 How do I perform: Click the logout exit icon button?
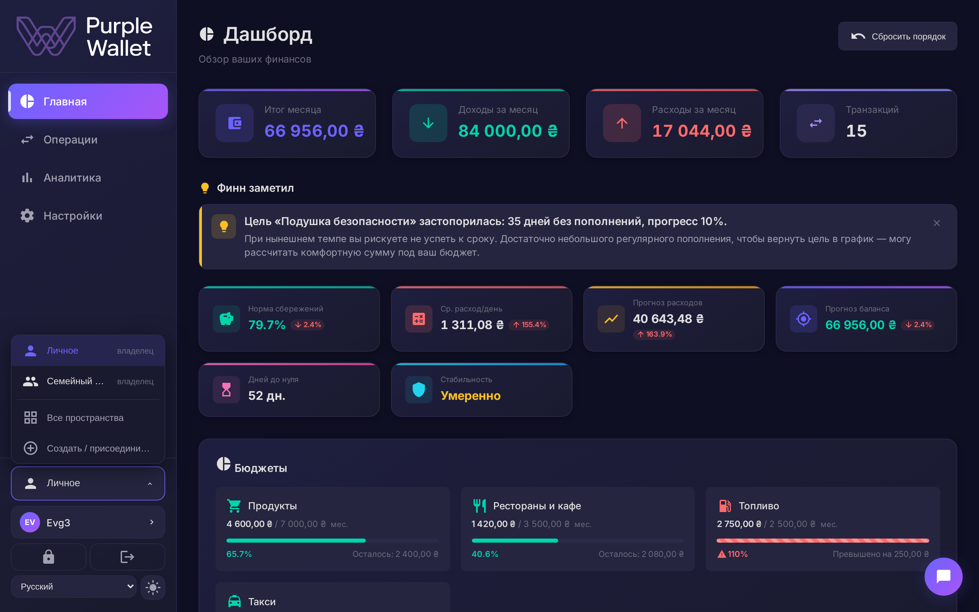(x=127, y=557)
